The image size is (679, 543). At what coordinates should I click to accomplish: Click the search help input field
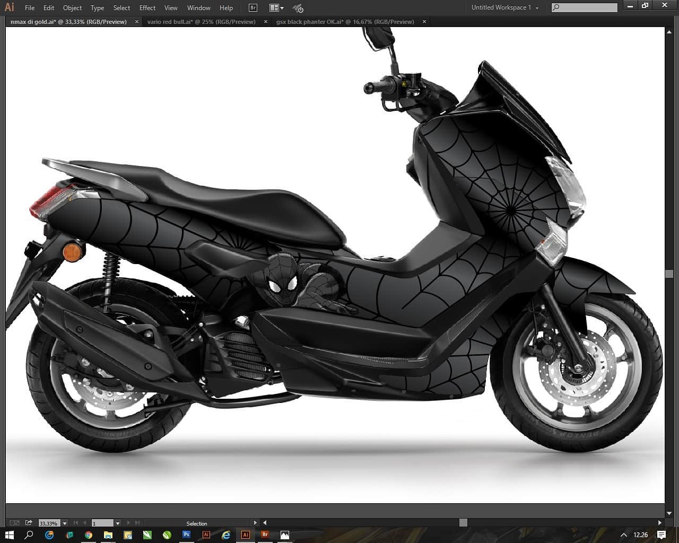[x=585, y=7]
